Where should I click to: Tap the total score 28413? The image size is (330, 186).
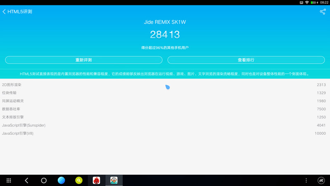tap(165, 35)
